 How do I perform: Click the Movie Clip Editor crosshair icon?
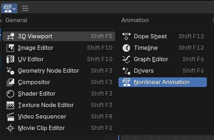click(10, 128)
